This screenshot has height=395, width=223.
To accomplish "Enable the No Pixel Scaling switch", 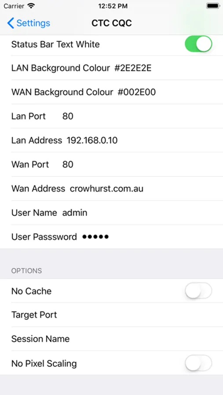I will click(198, 363).
